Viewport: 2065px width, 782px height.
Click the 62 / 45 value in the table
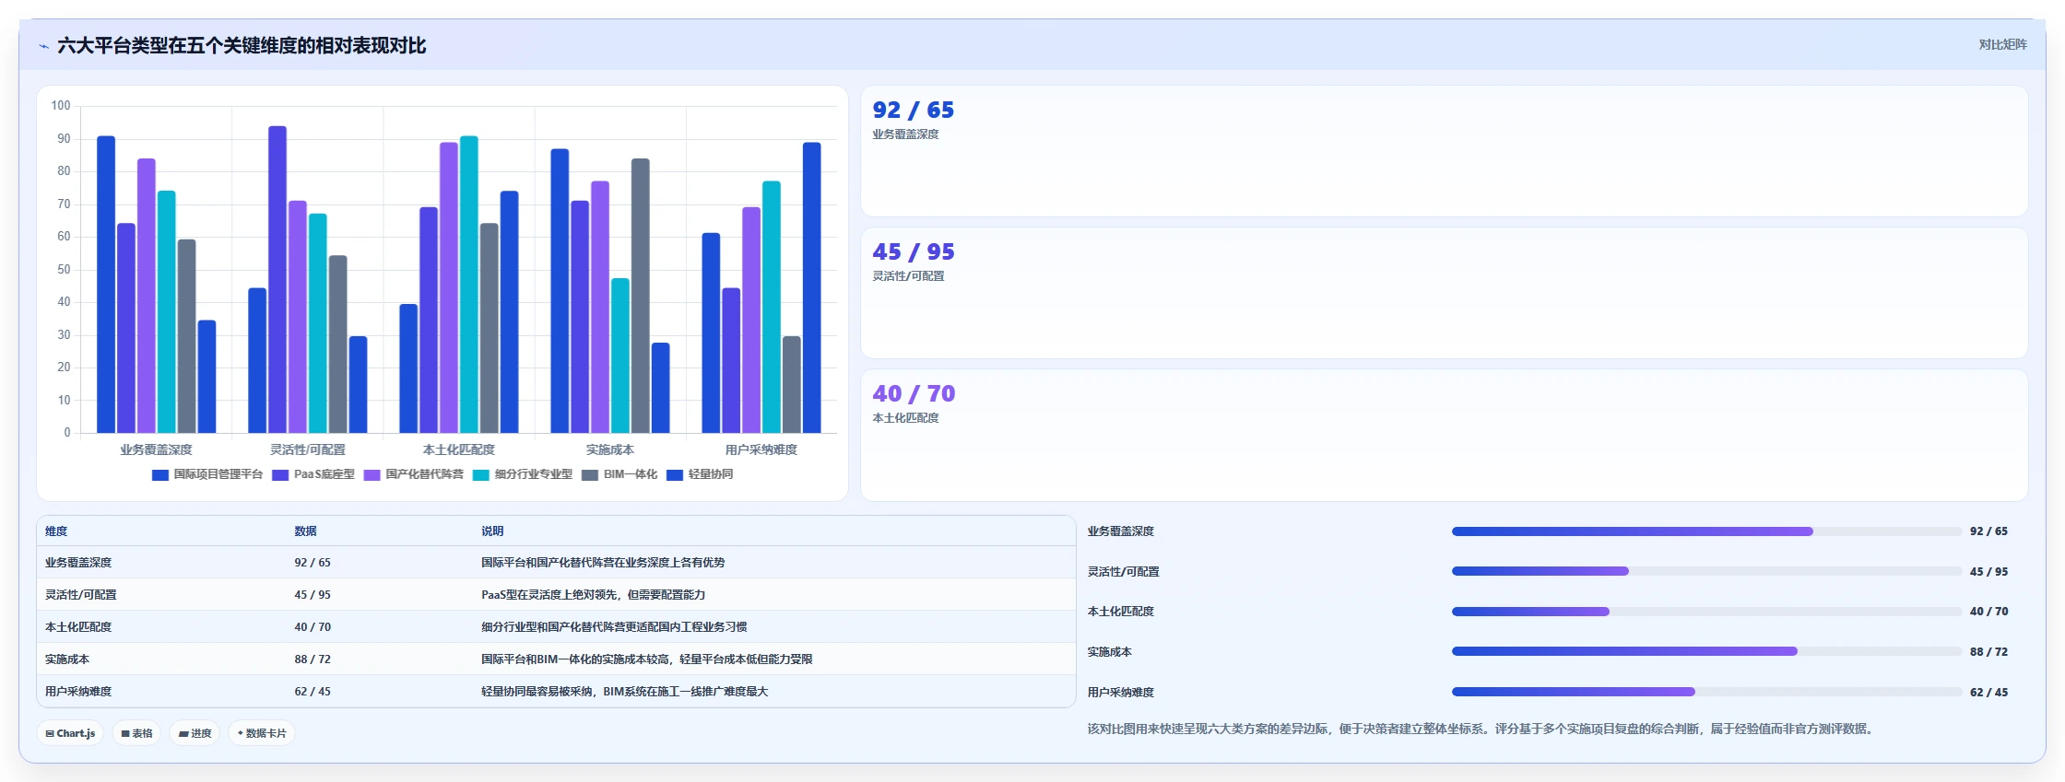click(313, 692)
